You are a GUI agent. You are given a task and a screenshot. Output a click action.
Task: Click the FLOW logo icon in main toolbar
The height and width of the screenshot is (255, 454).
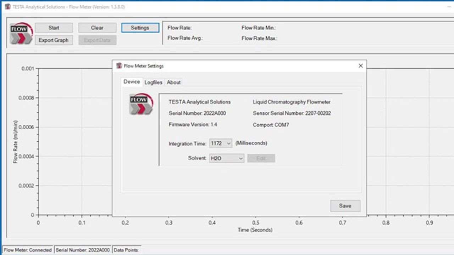(22, 34)
